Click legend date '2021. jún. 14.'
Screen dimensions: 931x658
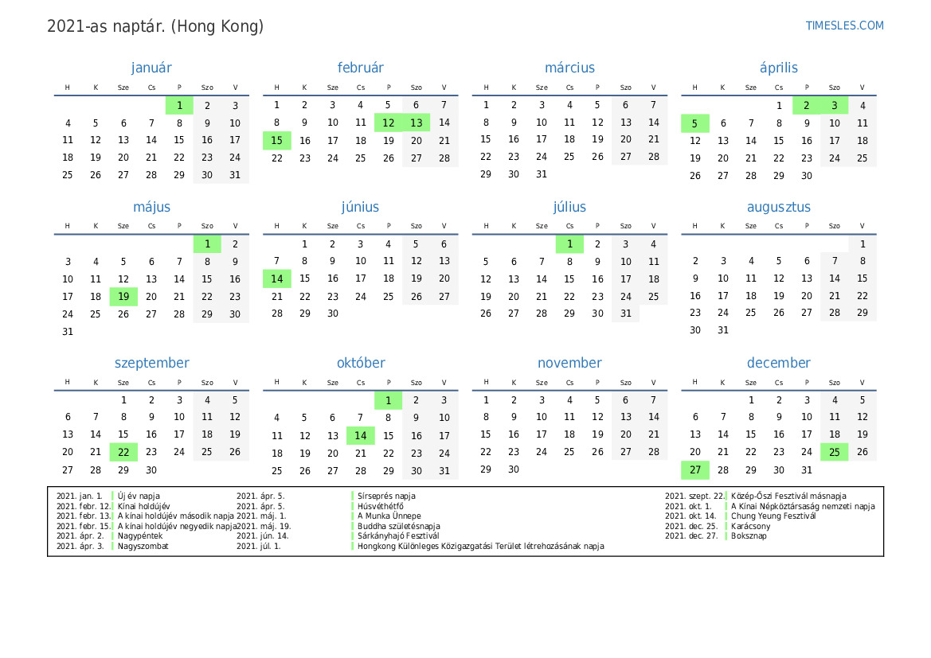[x=263, y=535]
